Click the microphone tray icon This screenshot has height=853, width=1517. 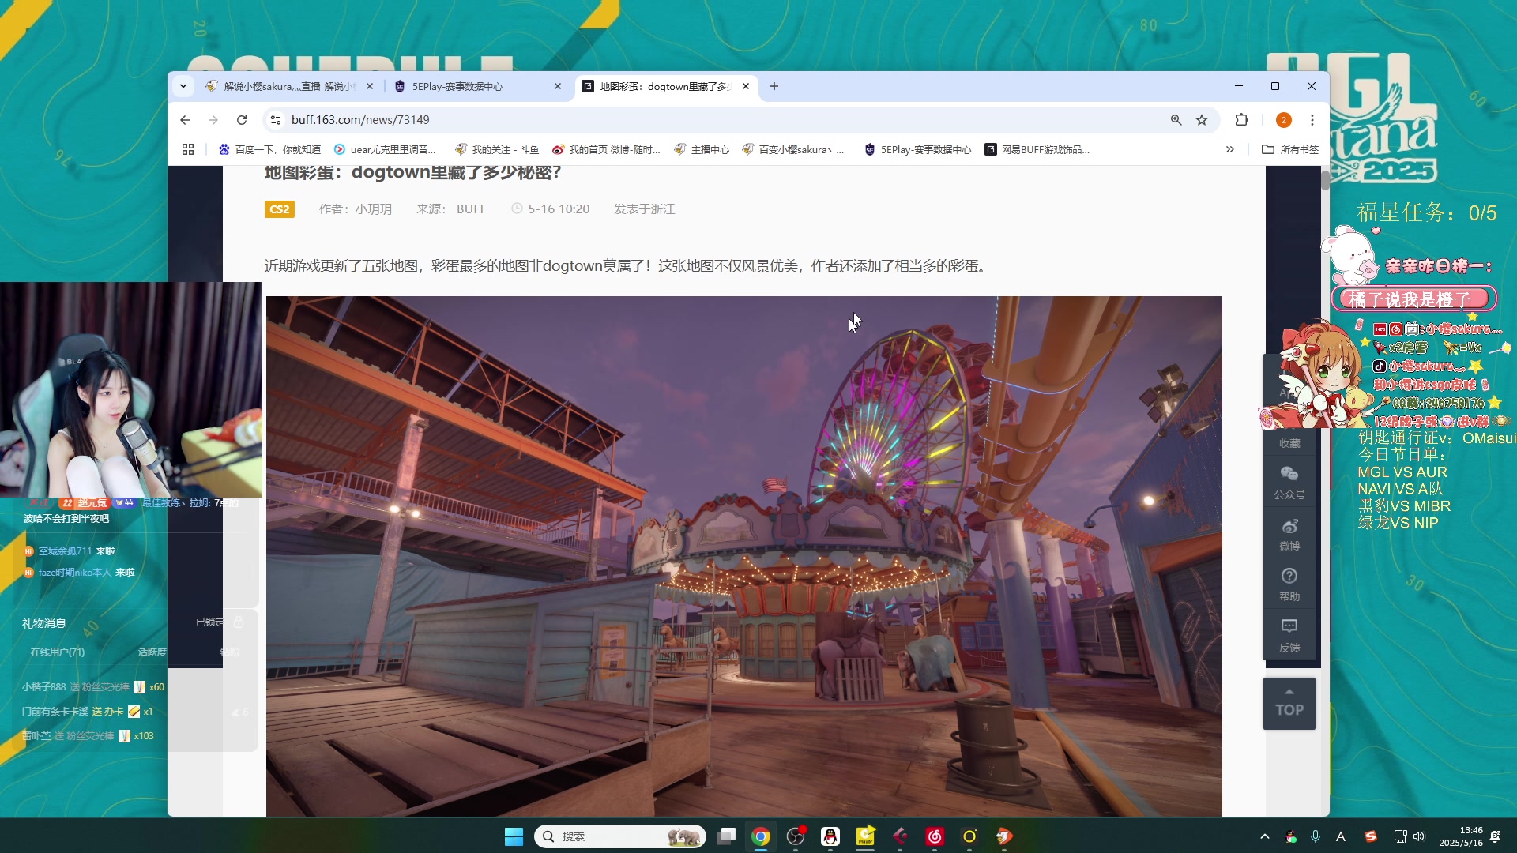(1316, 836)
